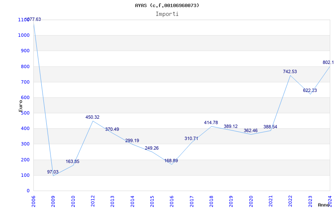This screenshot has width=334, height=209.
Task: Click the 450.32 data label
Action: click(92, 117)
